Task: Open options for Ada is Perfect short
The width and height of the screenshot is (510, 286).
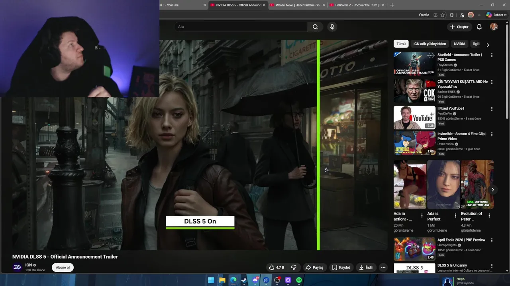Action: tap(455, 216)
